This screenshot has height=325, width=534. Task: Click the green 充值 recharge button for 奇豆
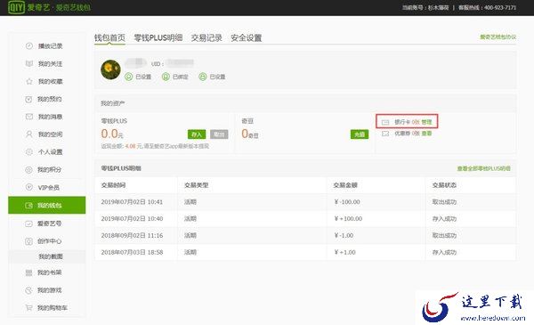360,134
